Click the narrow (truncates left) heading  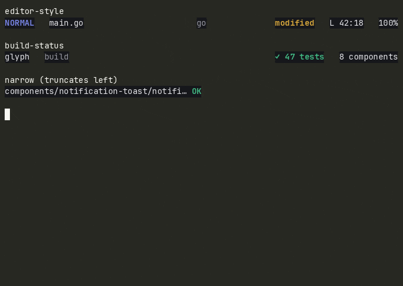tap(61, 80)
